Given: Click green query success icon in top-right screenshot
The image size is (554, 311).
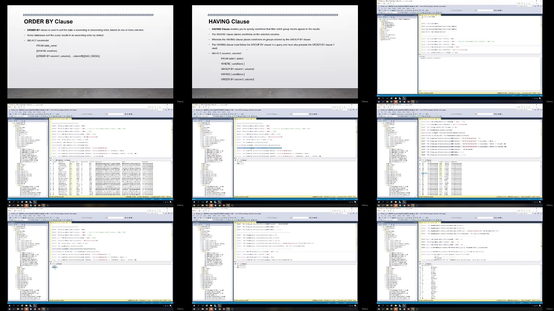Looking at the screenshot, I should 420,93.
